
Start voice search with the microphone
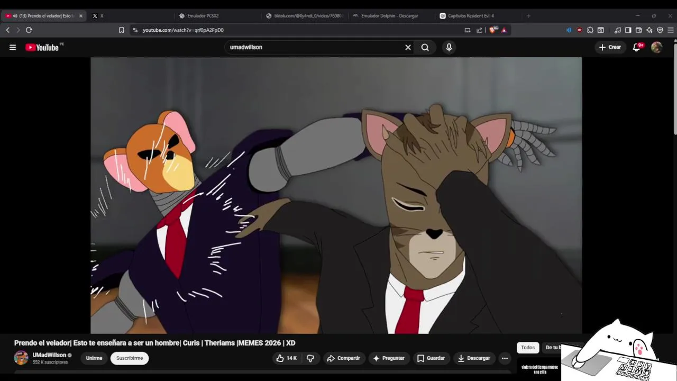click(449, 47)
